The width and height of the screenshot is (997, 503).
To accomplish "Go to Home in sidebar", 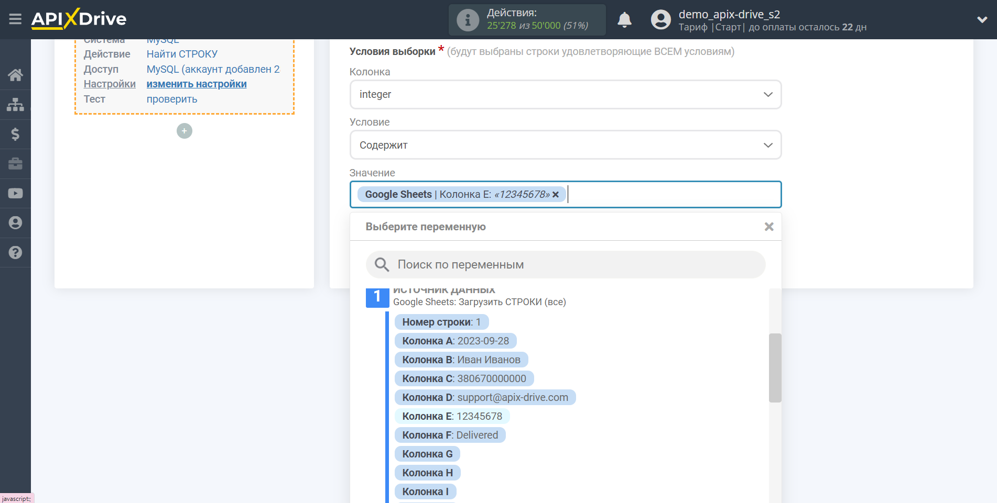I will click(x=15, y=75).
